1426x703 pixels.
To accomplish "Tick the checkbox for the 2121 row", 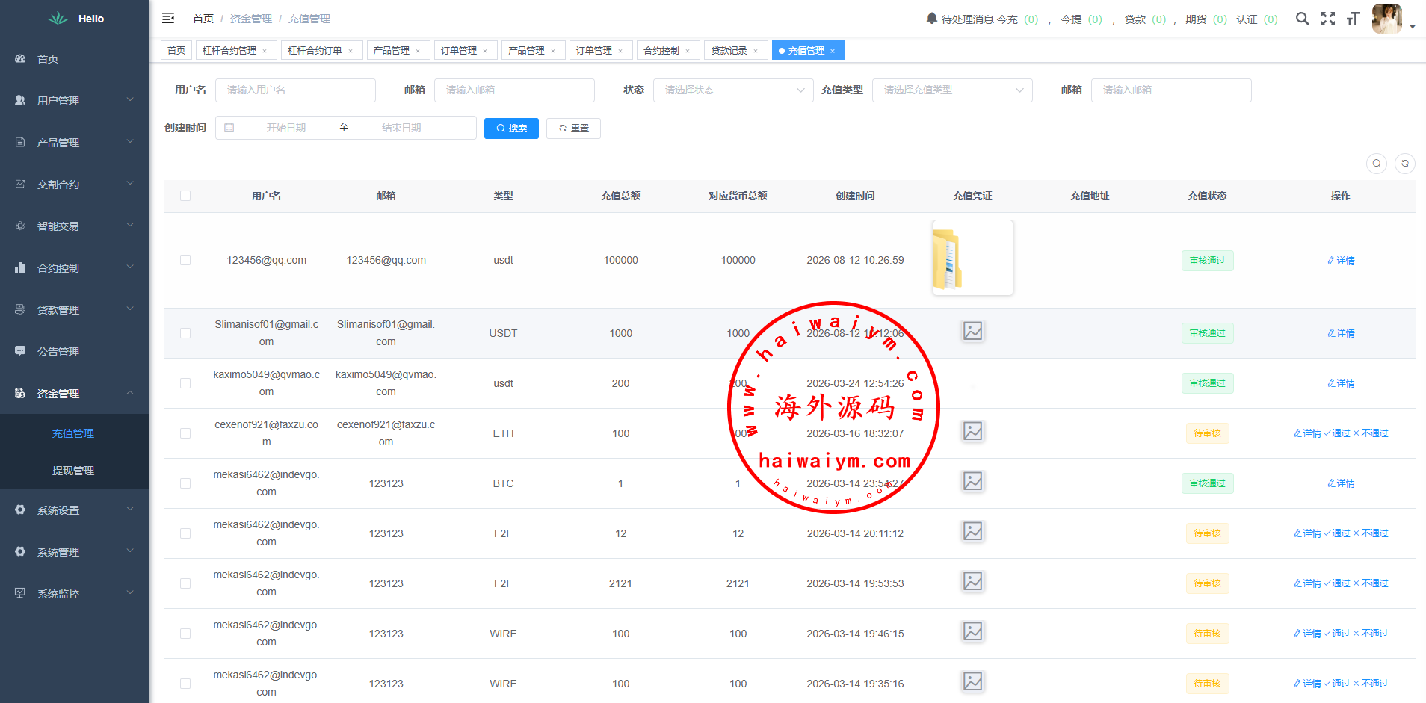I will tap(185, 583).
